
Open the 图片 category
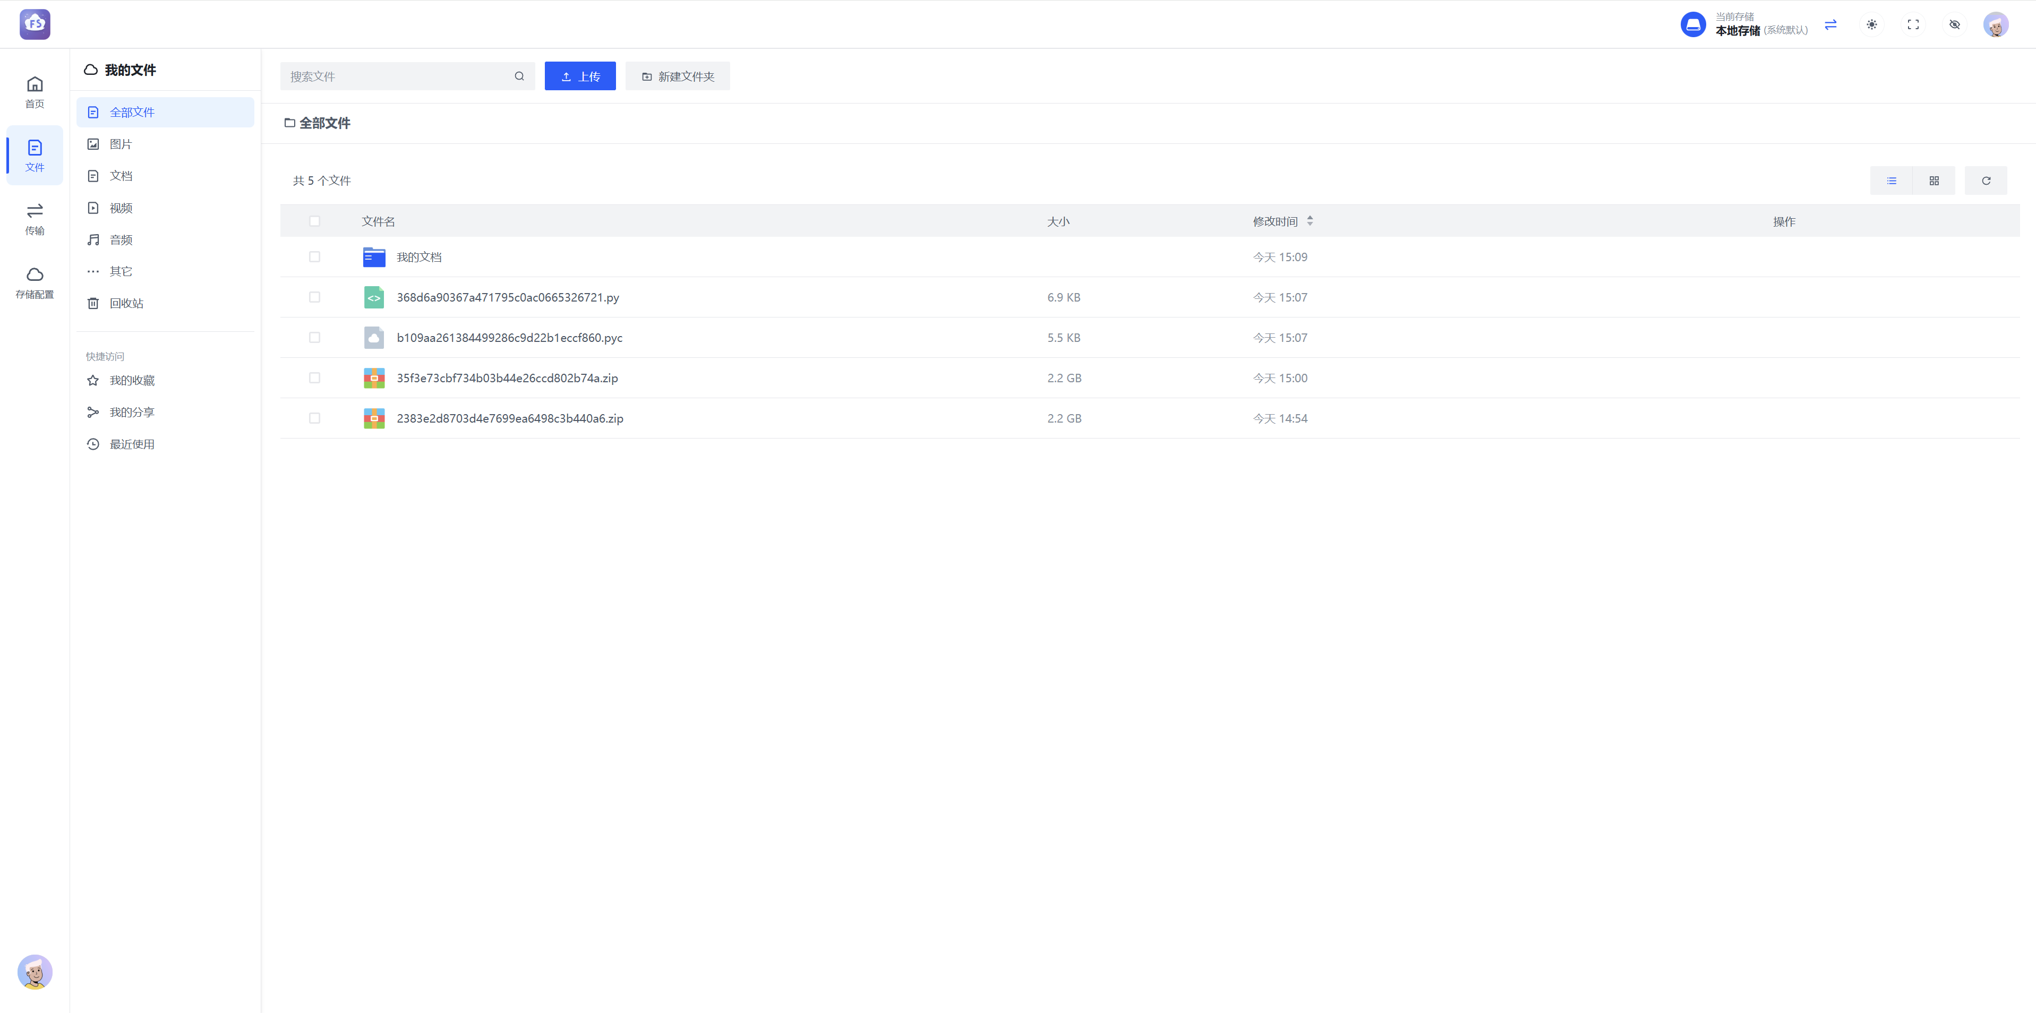(121, 144)
